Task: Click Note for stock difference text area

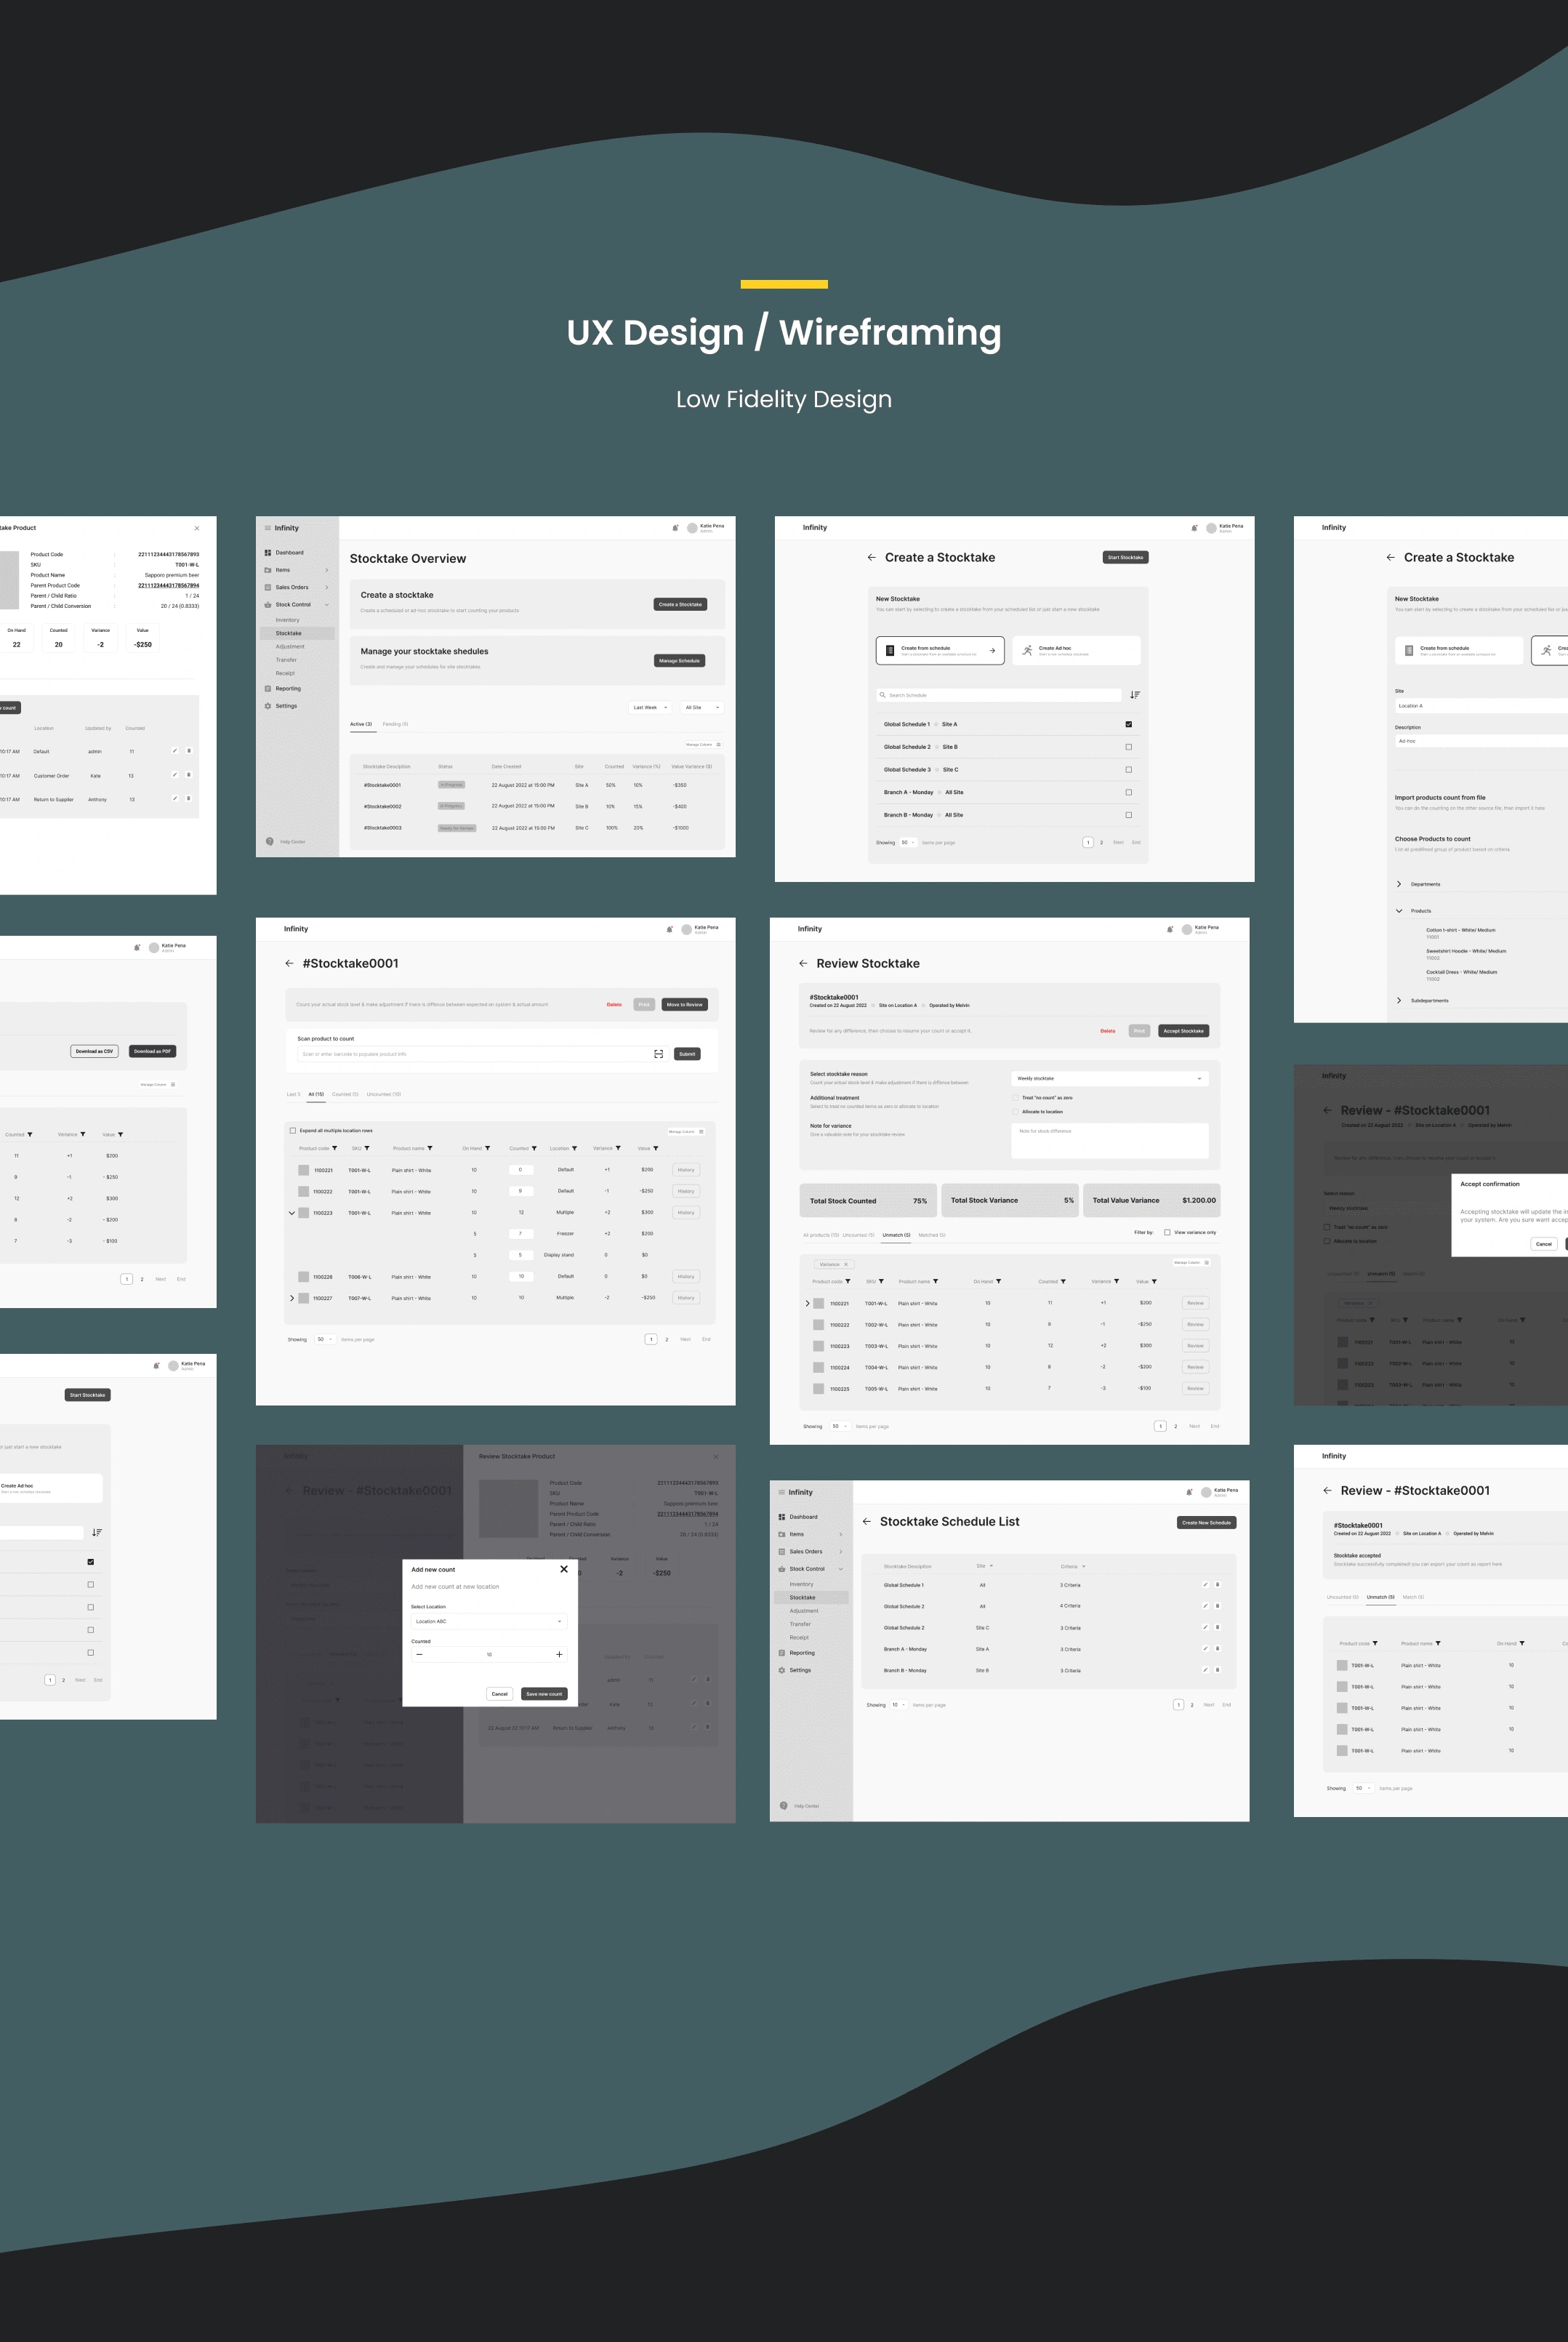Action: coord(1110,1141)
